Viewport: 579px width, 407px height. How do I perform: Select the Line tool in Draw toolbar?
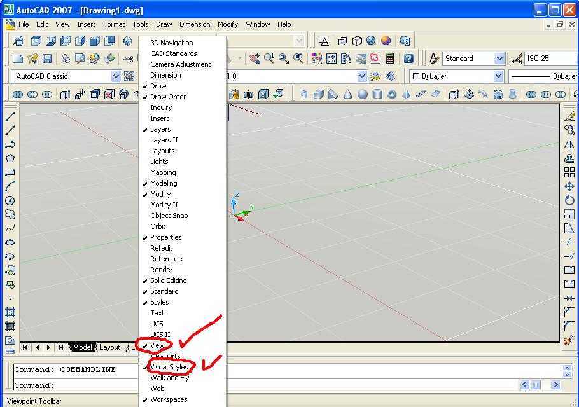click(x=10, y=116)
